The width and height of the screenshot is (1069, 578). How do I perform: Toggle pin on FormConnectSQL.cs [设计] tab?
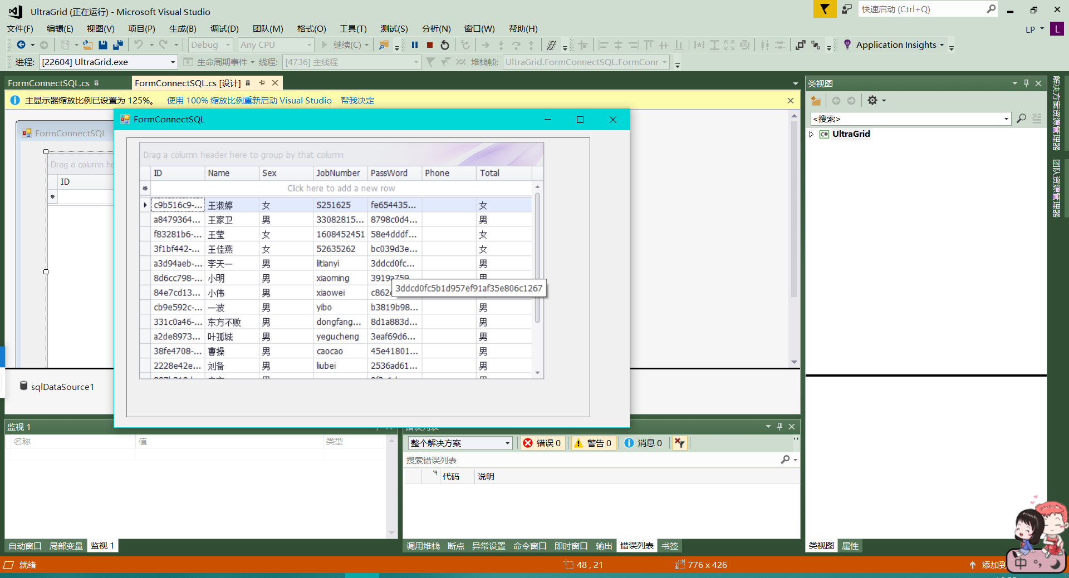tap(262, 83)
